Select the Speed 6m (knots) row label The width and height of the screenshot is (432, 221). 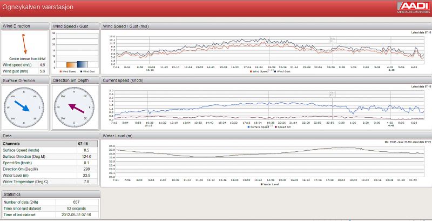pyautogui.click(x=19, y=163)
